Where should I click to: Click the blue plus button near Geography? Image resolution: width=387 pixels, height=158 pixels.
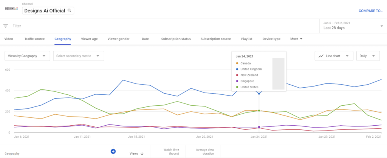coord(113,151)
